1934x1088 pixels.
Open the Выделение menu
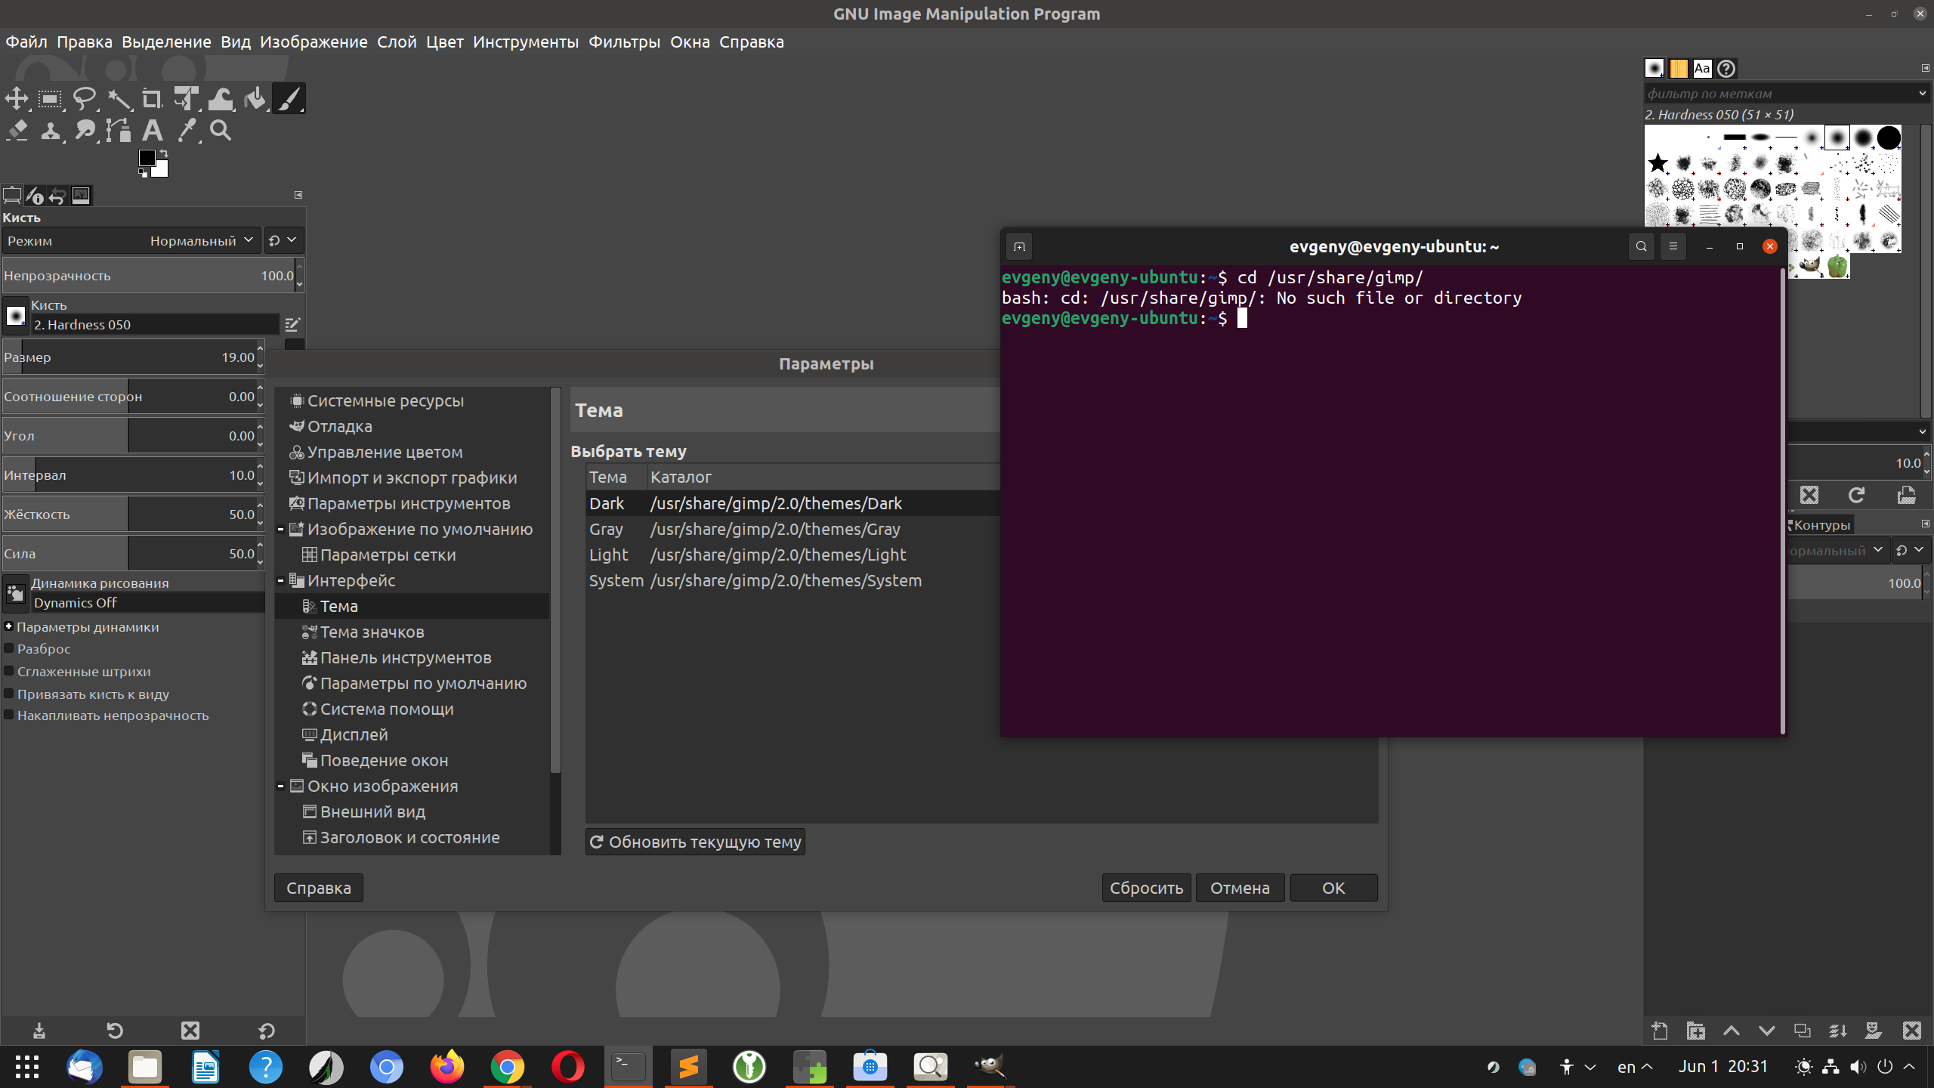pyautogui.click(x=166, y=42)
